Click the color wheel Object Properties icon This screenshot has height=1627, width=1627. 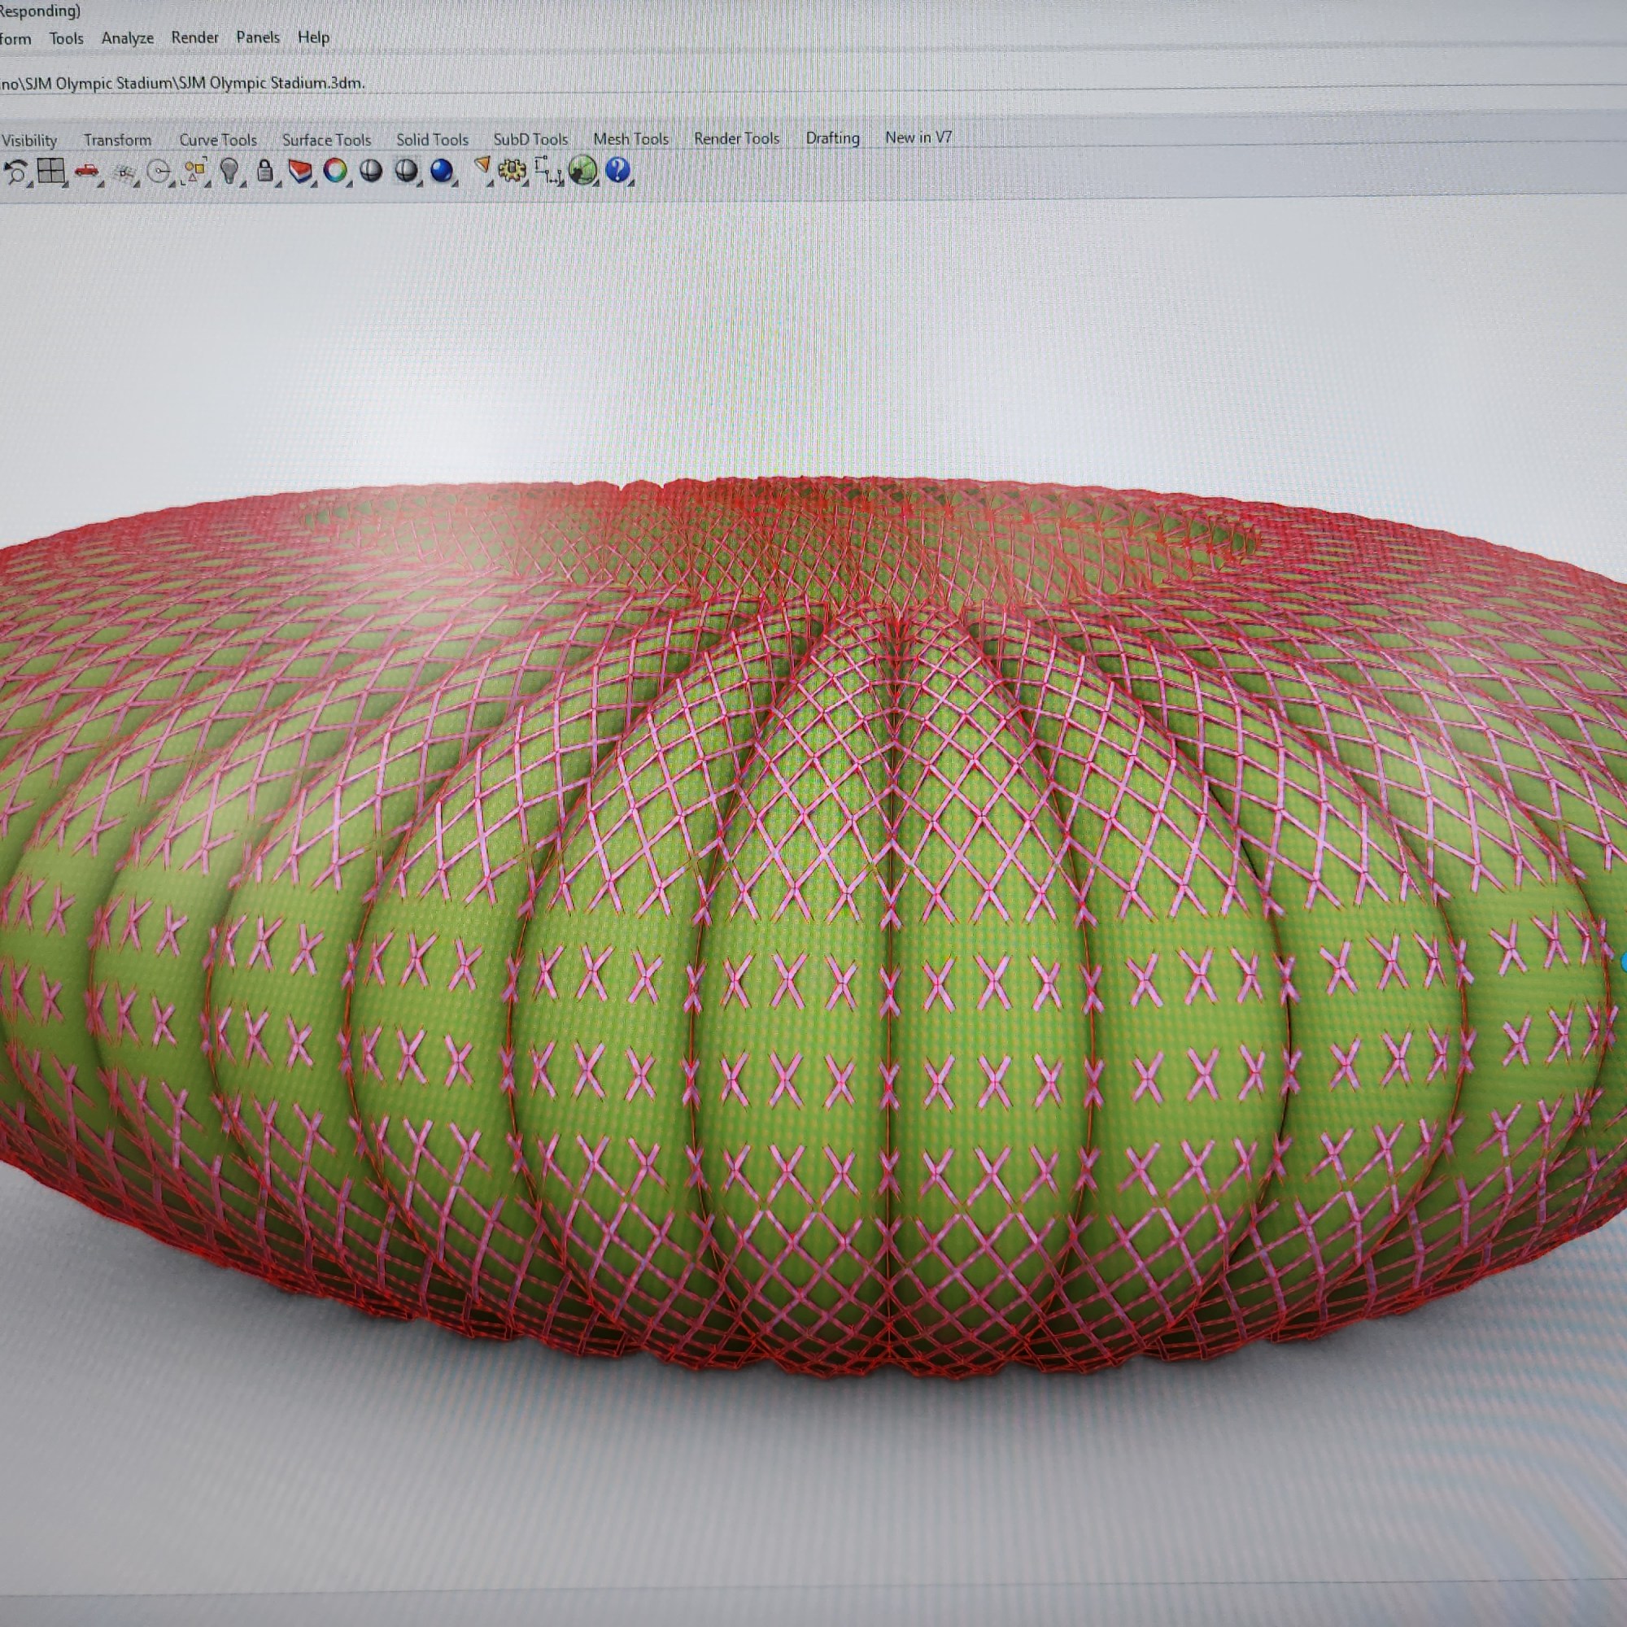(x=335, y=171)
